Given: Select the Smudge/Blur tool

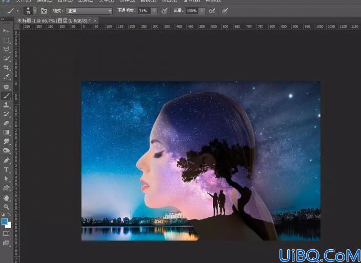Looking at the screenshot, I should [x=6, y=141].
